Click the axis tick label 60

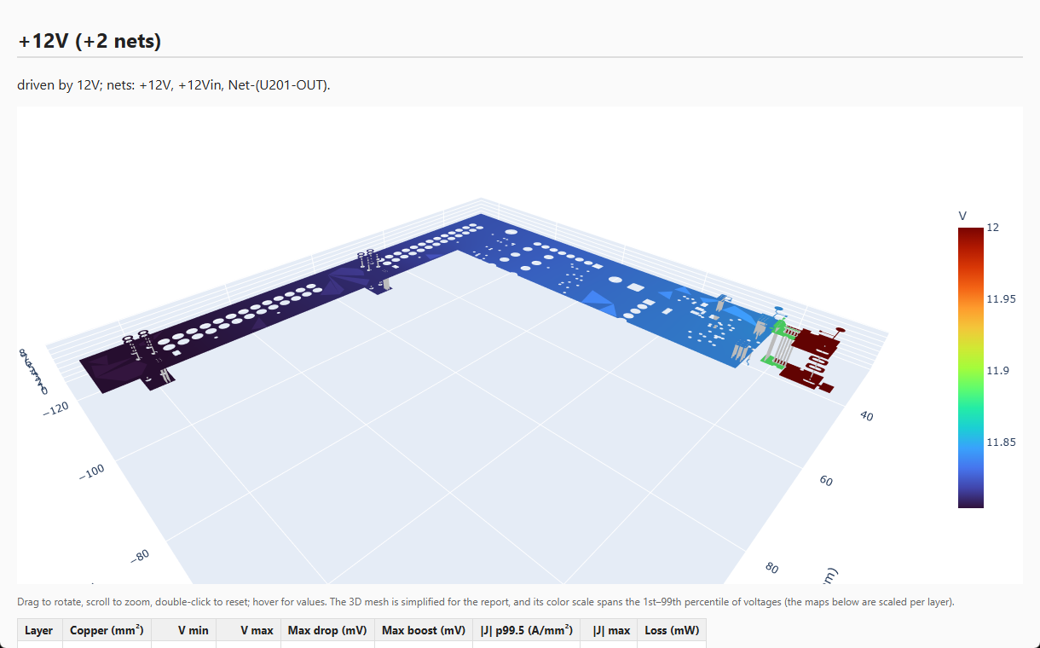[825, 480]
